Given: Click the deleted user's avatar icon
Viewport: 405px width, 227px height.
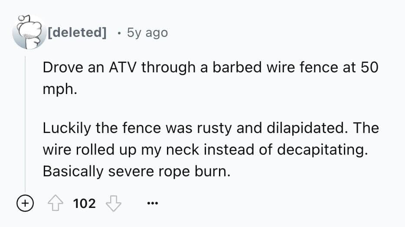Looking at the screenshot, I should pos(28,32).
